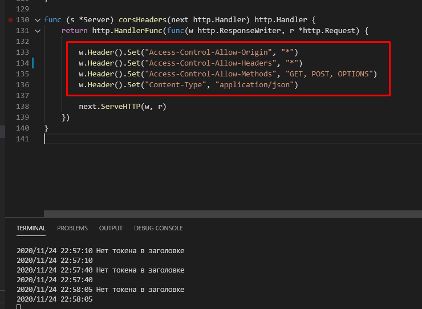This screenshot has height=309, width=422.
Task: Click the "Access-Control-Allow-Methods" string
Action: point(210,74)
